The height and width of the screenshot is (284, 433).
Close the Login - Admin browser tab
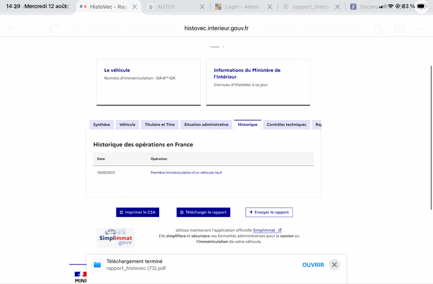pyautogui.click(x=270, y=7)
